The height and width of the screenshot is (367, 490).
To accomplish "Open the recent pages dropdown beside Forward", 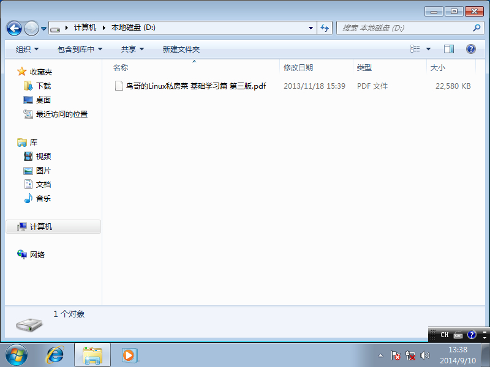I will click(43, 29).
